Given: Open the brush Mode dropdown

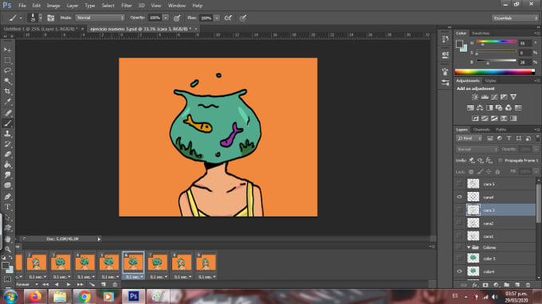Looking at the screenshot, I should [100, 18].
